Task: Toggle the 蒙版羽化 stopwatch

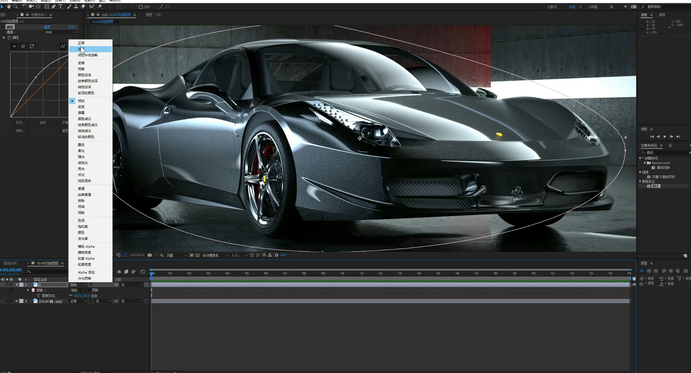Action: (x=38, y=296)
